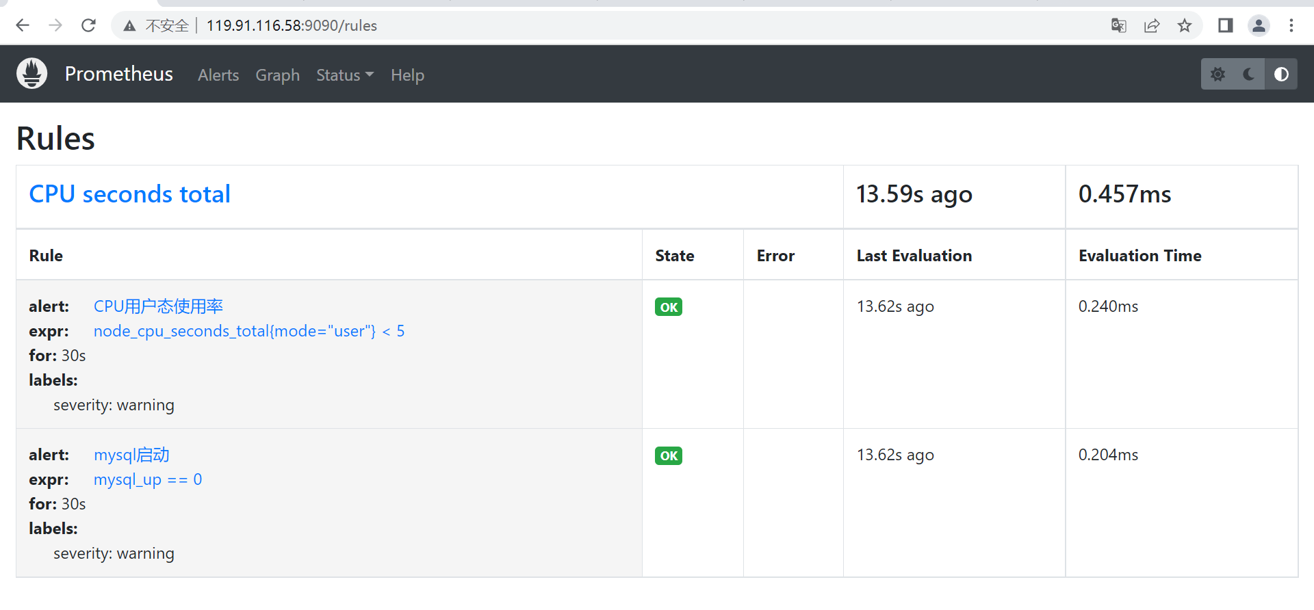Click the Prometheus brand title
1314x610 pixels.
click(119, 74)
